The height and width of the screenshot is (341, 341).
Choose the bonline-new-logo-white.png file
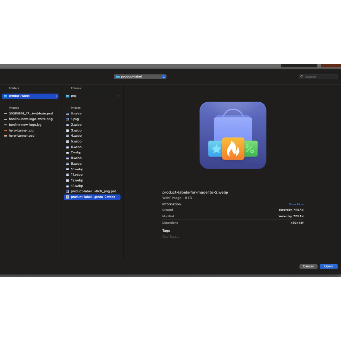point(30,119)
